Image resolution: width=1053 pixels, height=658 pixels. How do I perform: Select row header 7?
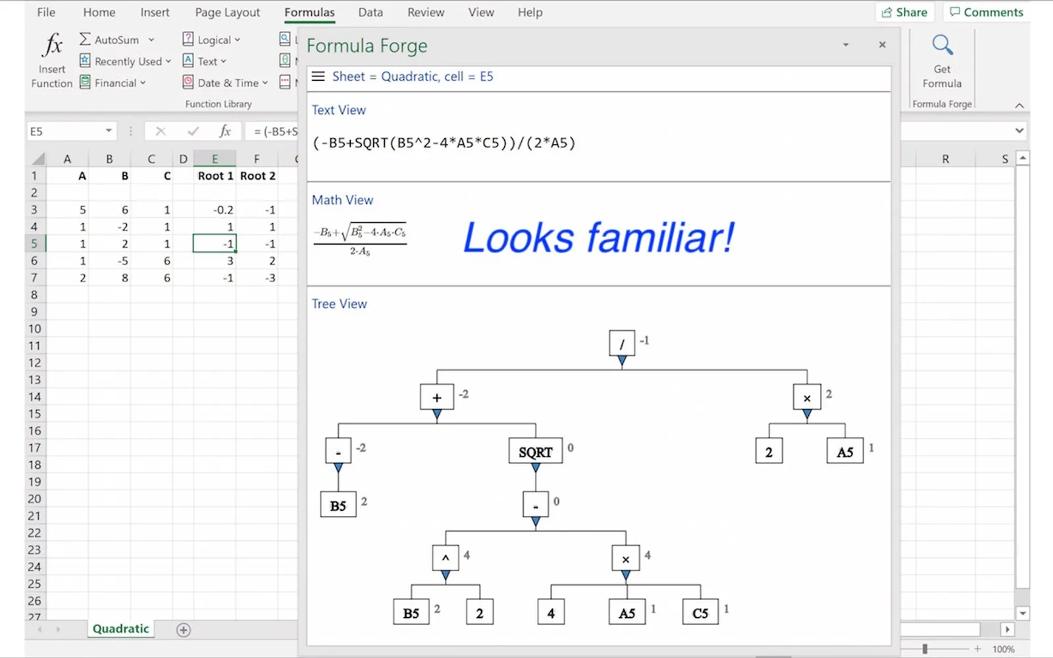tap(34, 278)
